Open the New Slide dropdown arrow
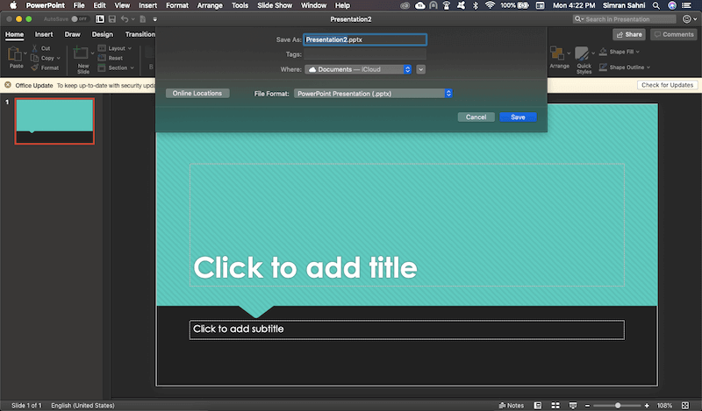 tap(93, 53)
